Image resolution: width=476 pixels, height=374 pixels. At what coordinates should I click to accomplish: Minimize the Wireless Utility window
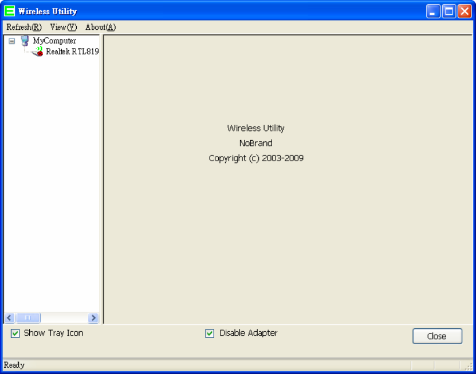click(x=433, y=11)
